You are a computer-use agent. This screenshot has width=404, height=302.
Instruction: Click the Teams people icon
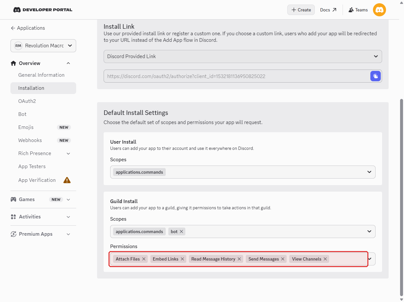click(351, 10)
